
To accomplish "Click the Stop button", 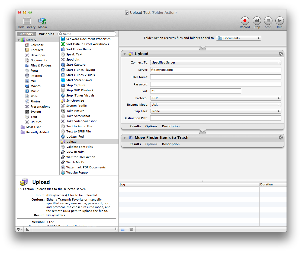I will tap(268, 21).
